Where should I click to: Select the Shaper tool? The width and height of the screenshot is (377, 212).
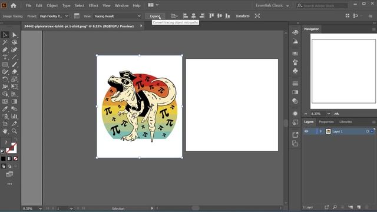[x=5, y=72]
